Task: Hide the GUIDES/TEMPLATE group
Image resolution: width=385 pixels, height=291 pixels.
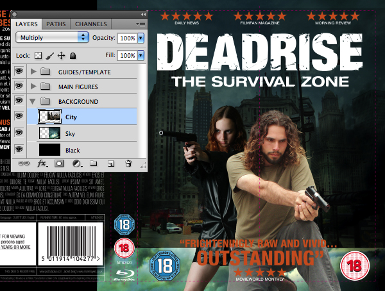Action: coord(19,71)
